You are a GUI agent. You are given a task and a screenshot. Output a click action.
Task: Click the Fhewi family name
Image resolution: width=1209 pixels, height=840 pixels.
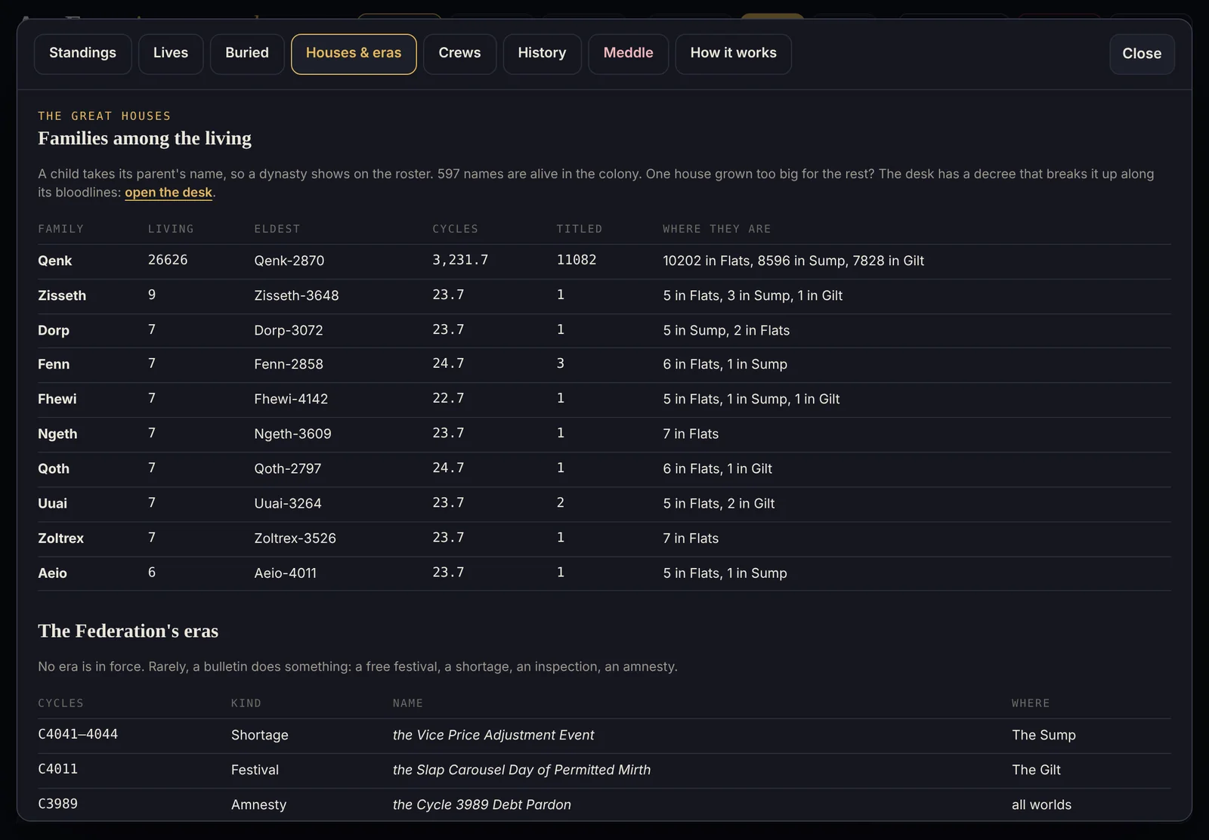pyautogui.click(x=57, y=399)
